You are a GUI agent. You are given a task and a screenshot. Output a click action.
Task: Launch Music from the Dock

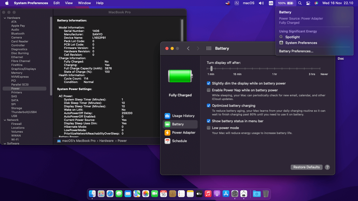click(208, 194)
